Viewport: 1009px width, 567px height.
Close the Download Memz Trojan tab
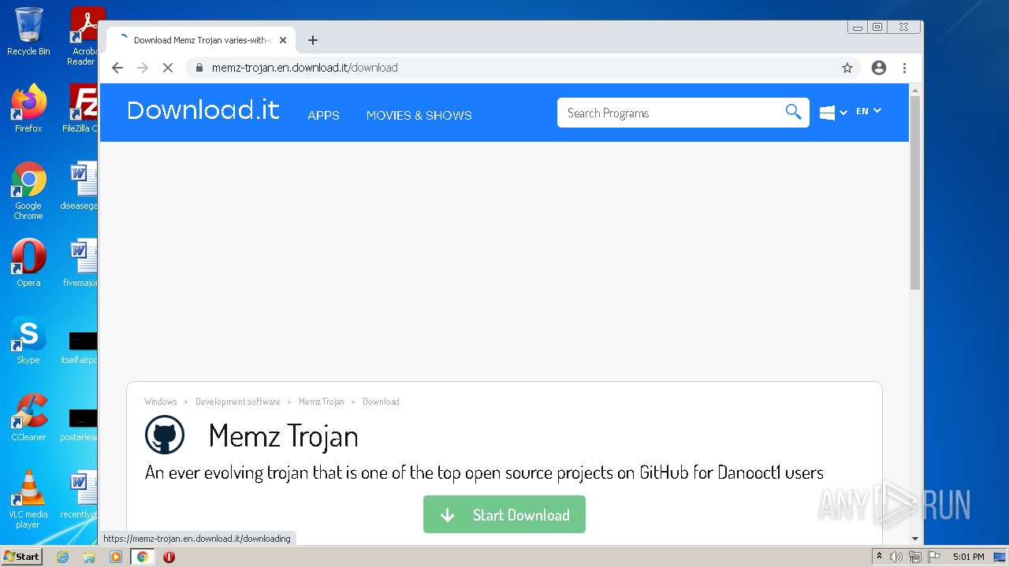pos(283,40)
